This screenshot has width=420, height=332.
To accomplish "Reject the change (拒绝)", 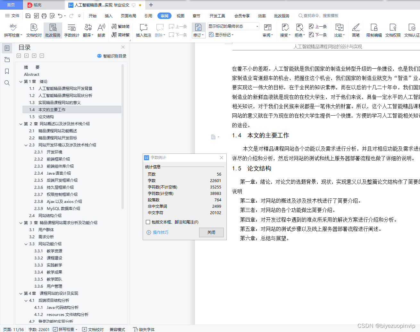I will point(299,31).
